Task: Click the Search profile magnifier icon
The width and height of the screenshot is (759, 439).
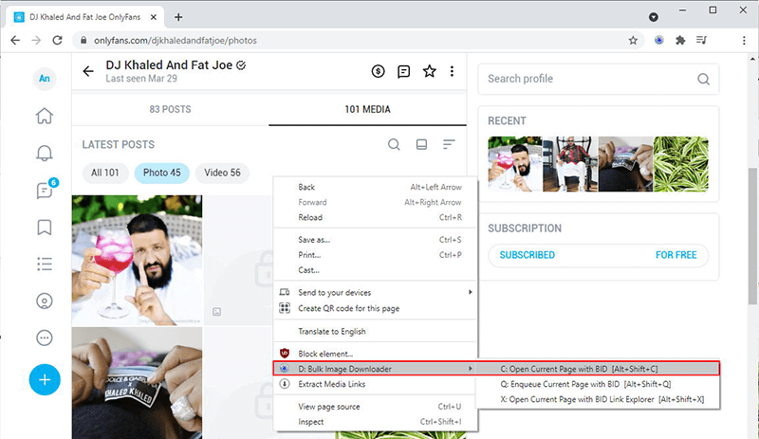Action: click(703, 79)
